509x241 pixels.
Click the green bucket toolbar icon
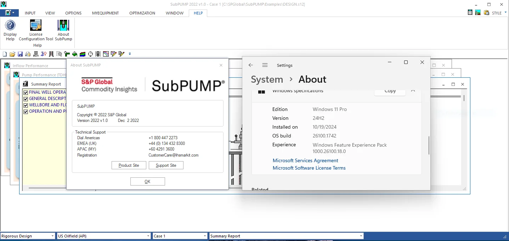pyautogui.click(x=75, y=54)
